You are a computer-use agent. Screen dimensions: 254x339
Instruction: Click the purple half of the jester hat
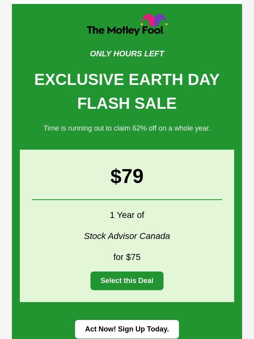coord(160,20)
